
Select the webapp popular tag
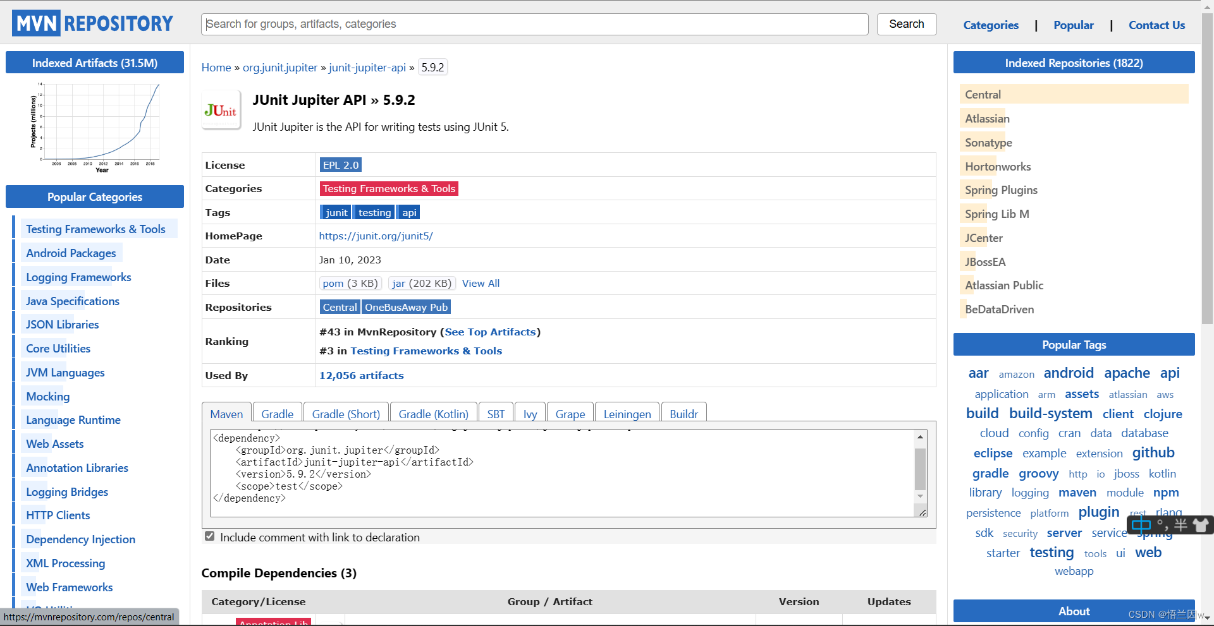pos(1074,571)
